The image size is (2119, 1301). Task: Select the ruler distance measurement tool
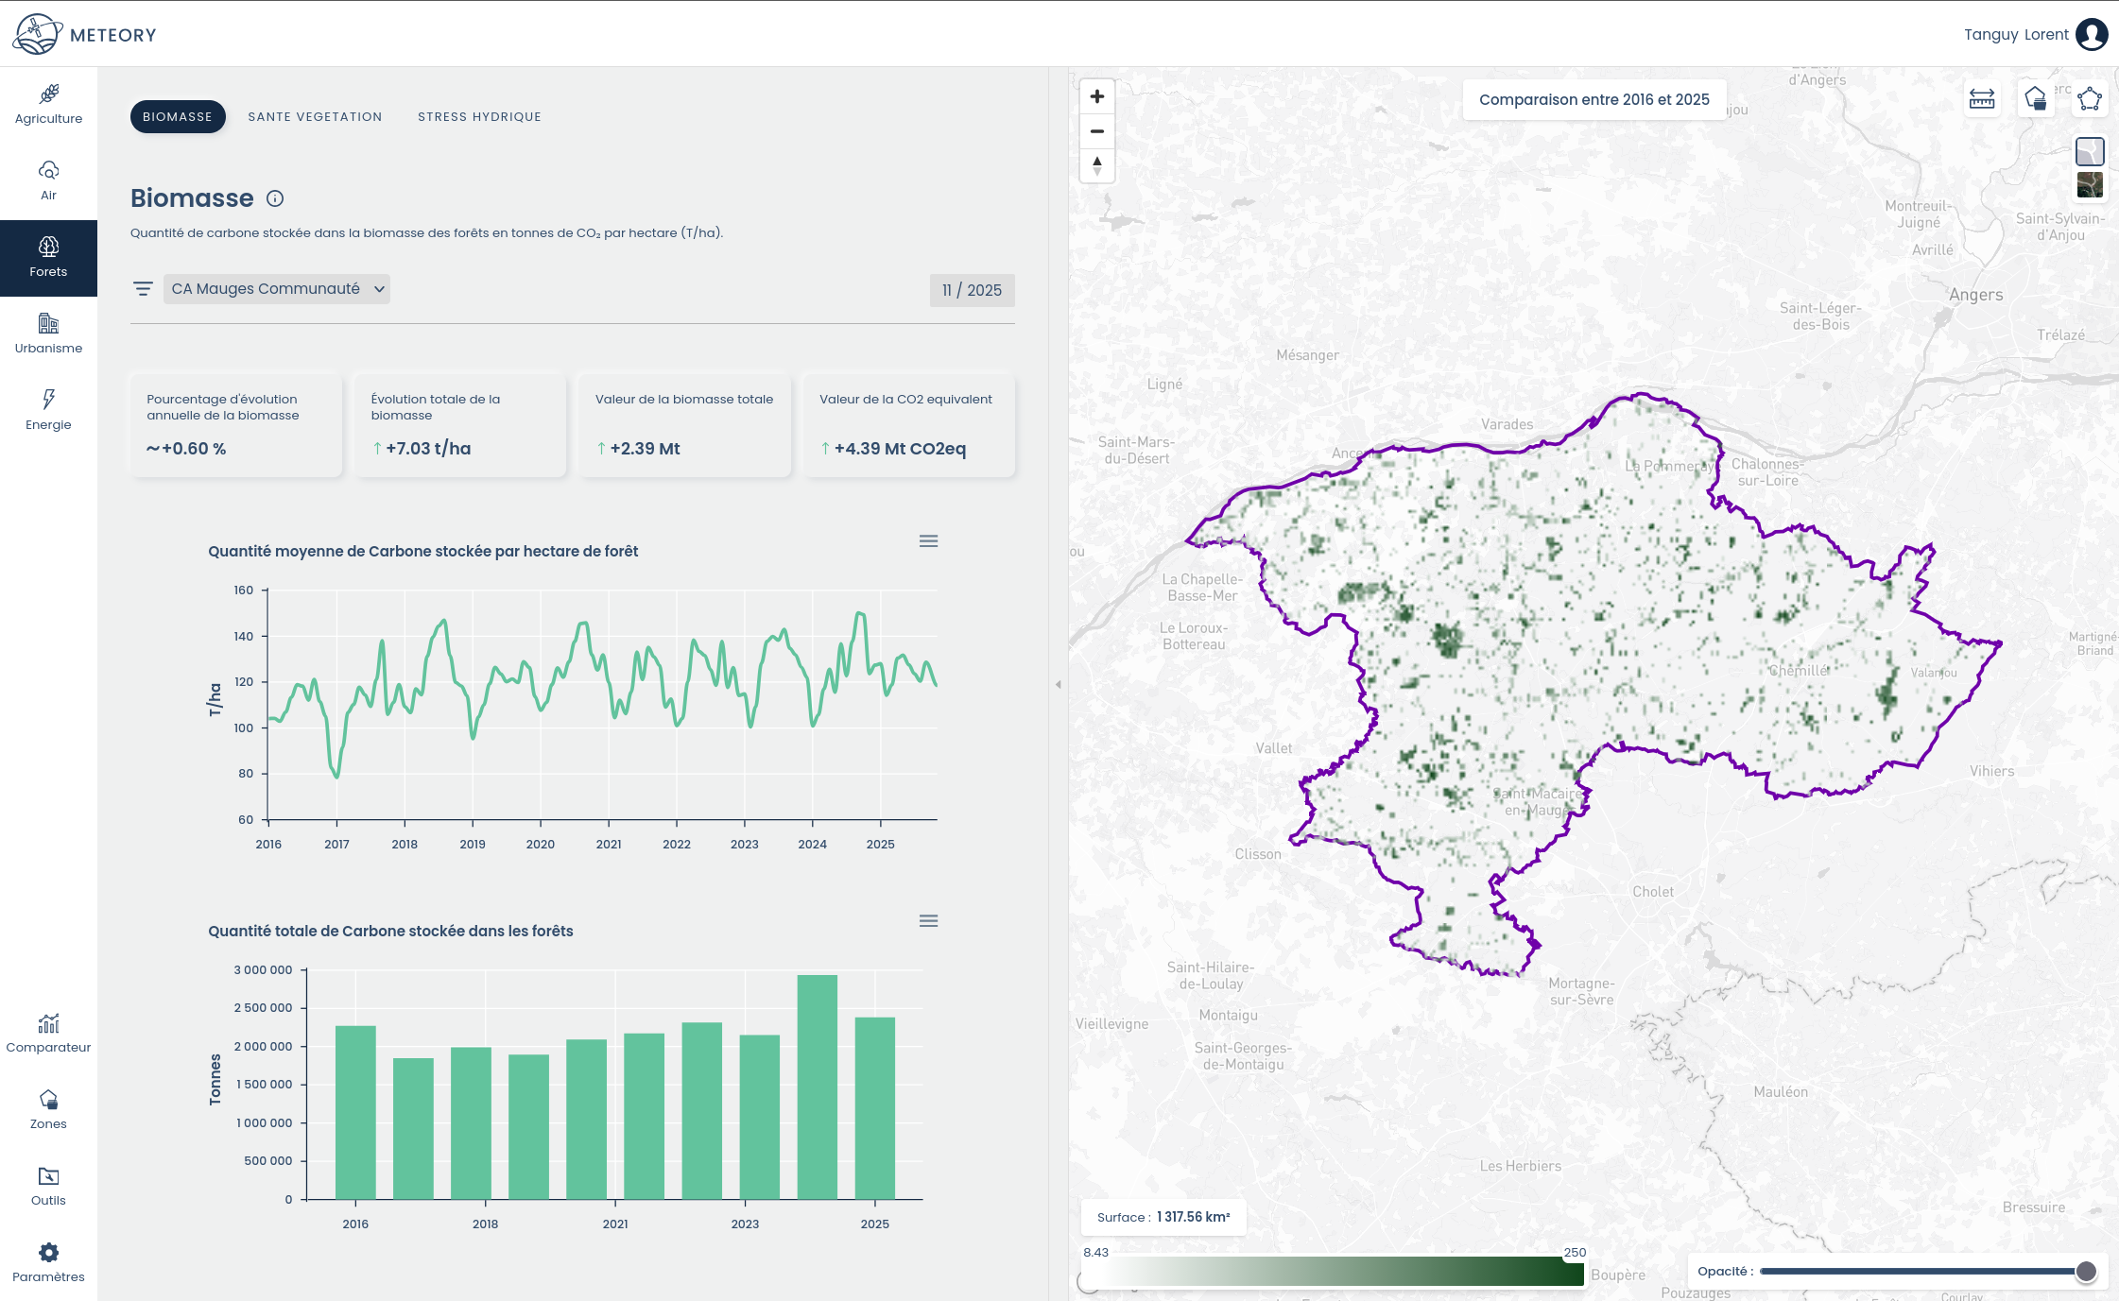(x=1982, y=99)
